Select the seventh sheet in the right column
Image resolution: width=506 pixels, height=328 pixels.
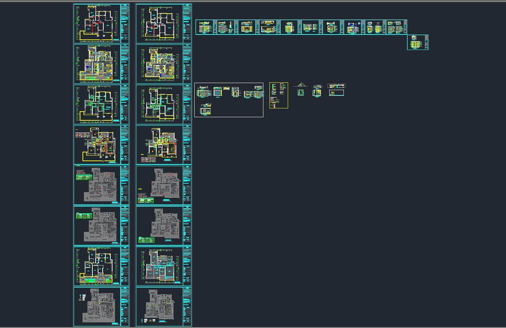(x=164, y=266)
